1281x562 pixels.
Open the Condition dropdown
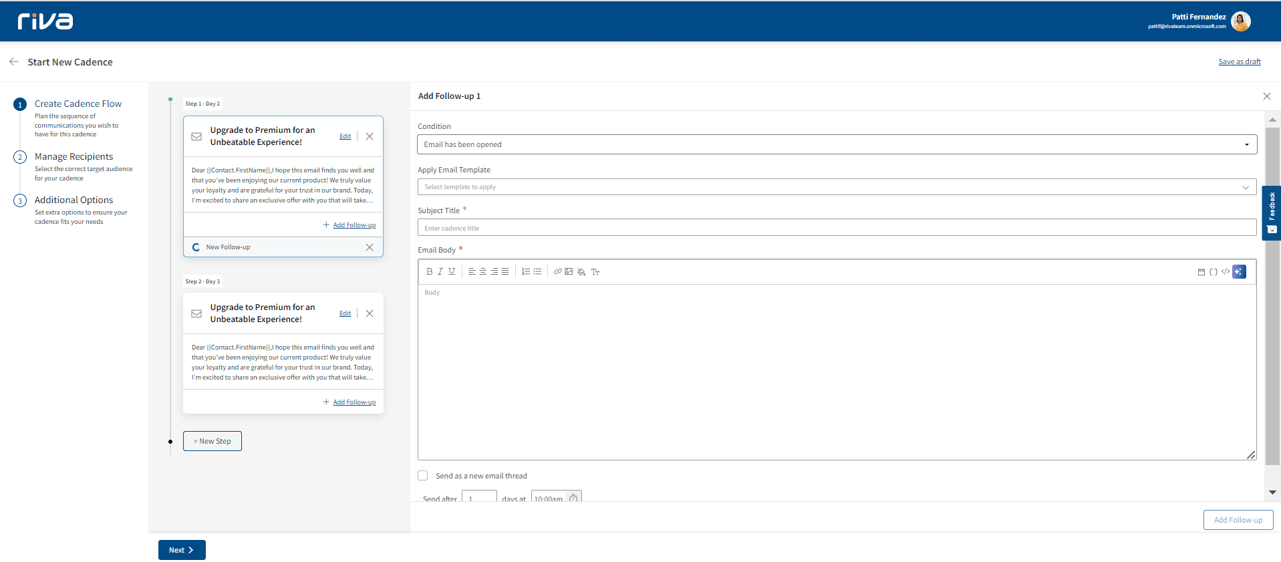837,144
